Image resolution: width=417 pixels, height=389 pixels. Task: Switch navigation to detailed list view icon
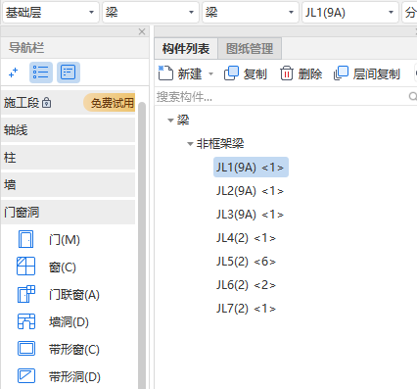click(69, 73)
